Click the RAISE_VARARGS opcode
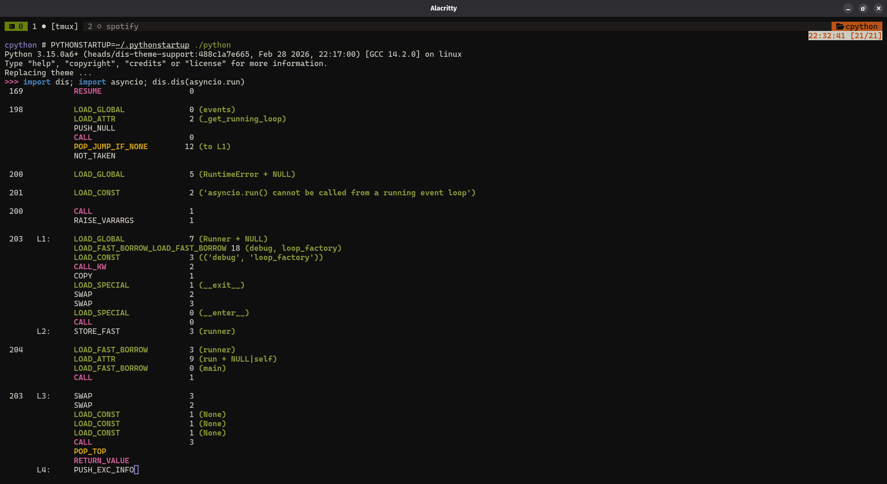This screenshot has height=484, width=887. tap(104, 220)
